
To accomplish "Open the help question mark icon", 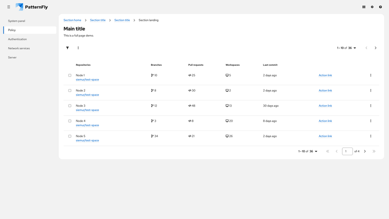I will (380, 7).
